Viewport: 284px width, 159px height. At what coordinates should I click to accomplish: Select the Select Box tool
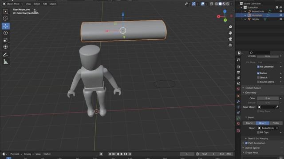click(x=6, y=11)
